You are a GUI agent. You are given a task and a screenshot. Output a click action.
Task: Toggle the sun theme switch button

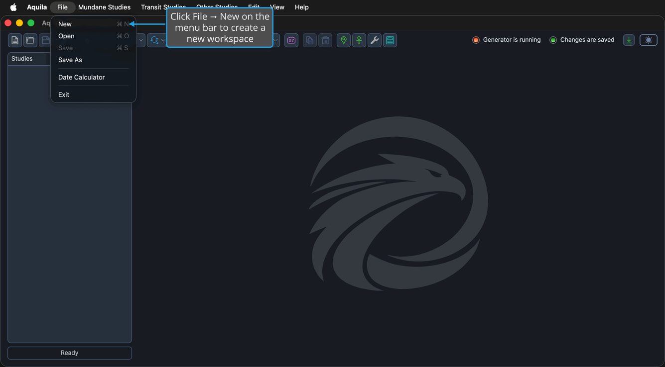coord(649,40)
